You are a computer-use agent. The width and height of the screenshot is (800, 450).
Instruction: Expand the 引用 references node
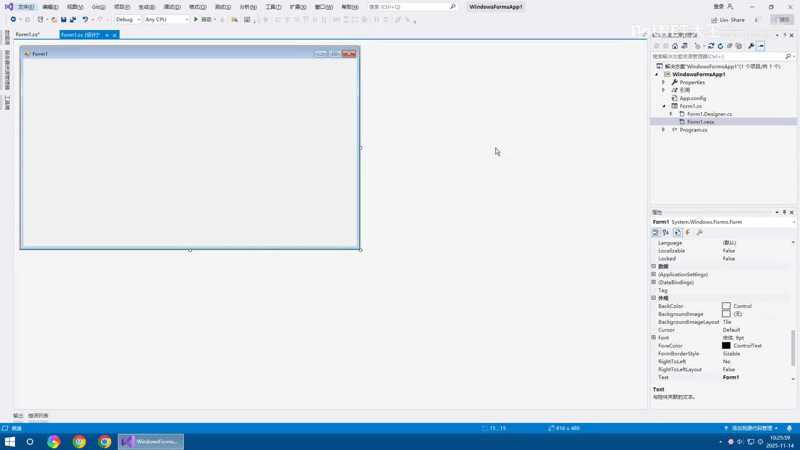pos(664,90)
